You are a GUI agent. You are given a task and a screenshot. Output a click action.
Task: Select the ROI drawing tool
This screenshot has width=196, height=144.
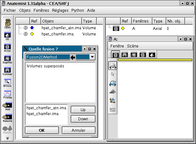pos(113,109)
